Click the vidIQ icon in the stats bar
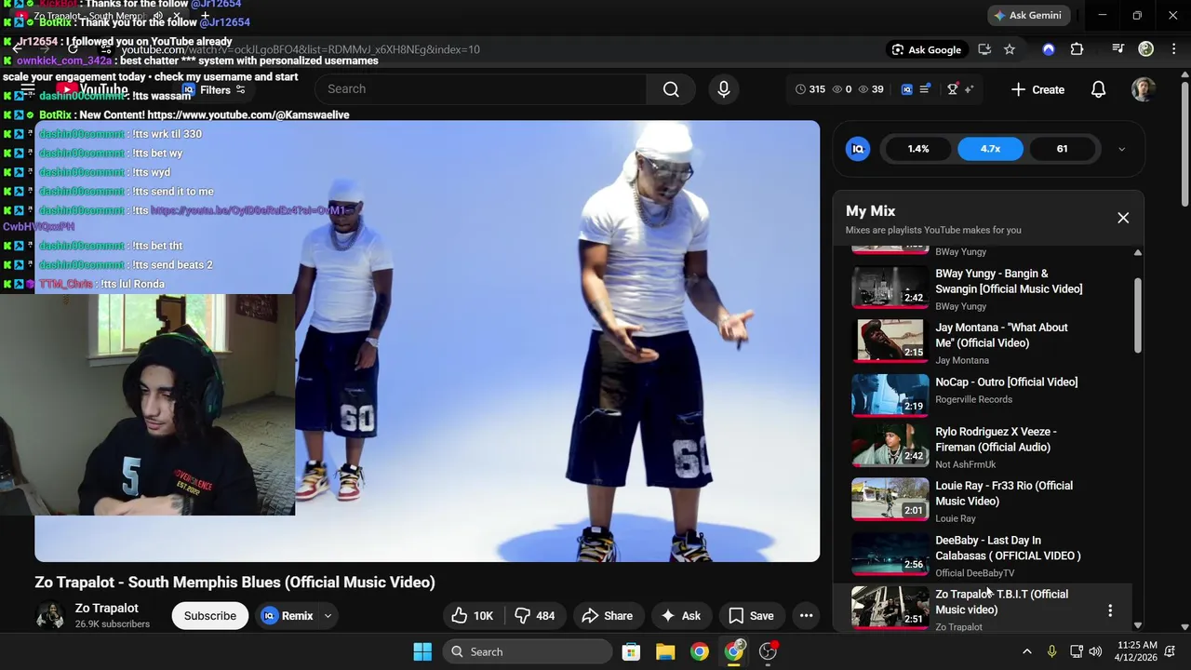The width and height of the screenshot is (1191, 670). [x=907, y=89]
